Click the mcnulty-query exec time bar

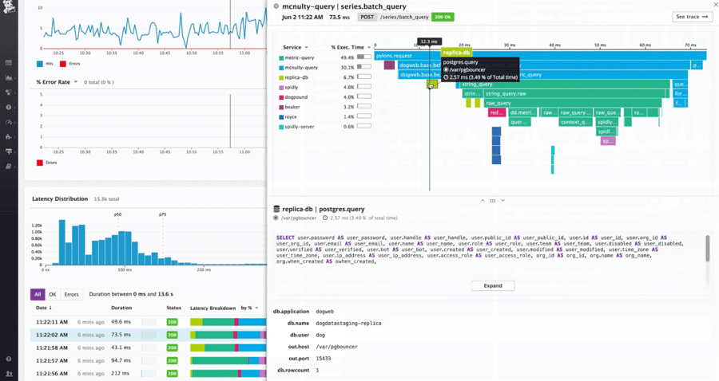364,67
